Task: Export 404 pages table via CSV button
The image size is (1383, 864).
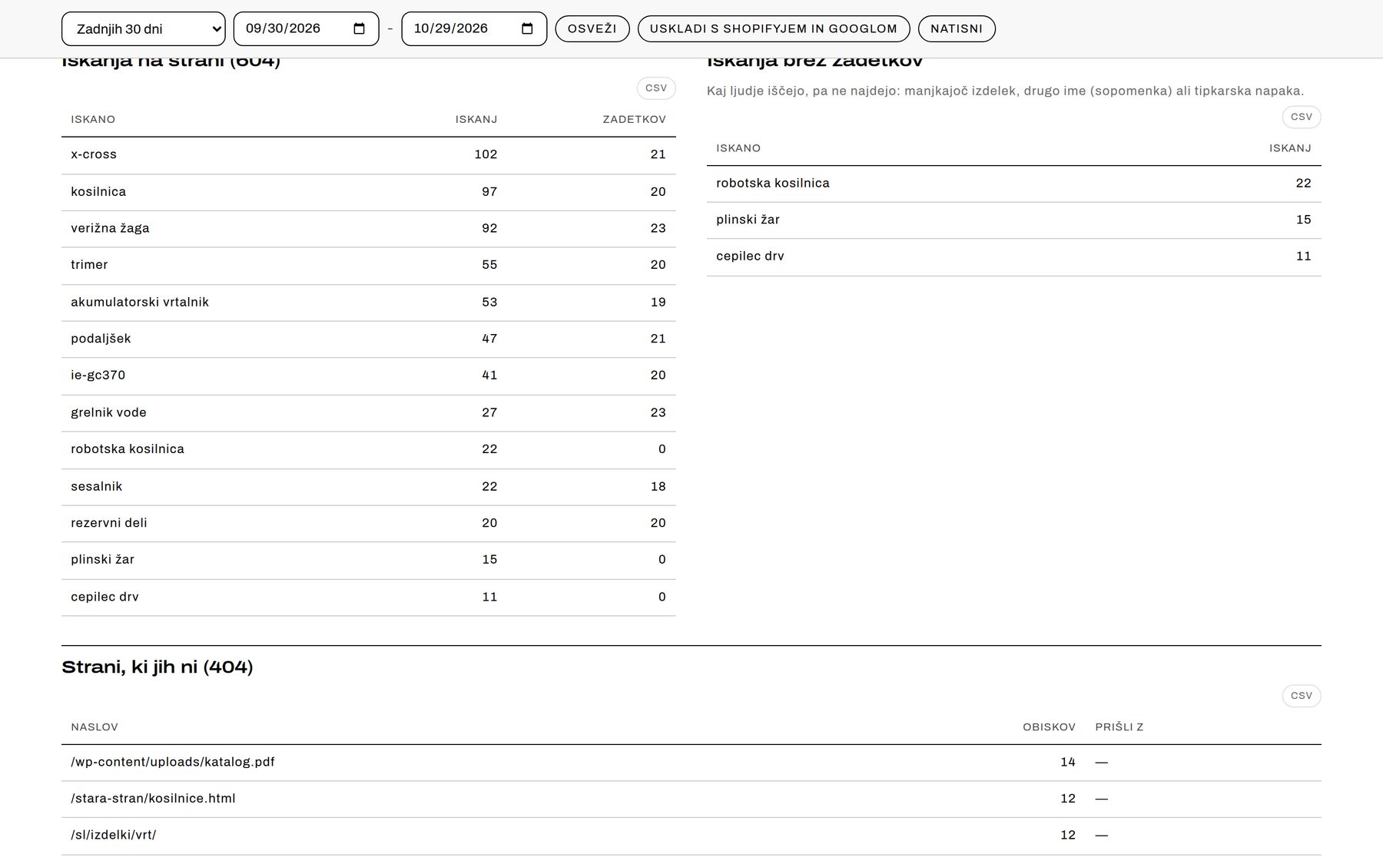Action: [x=1302, y=696]
